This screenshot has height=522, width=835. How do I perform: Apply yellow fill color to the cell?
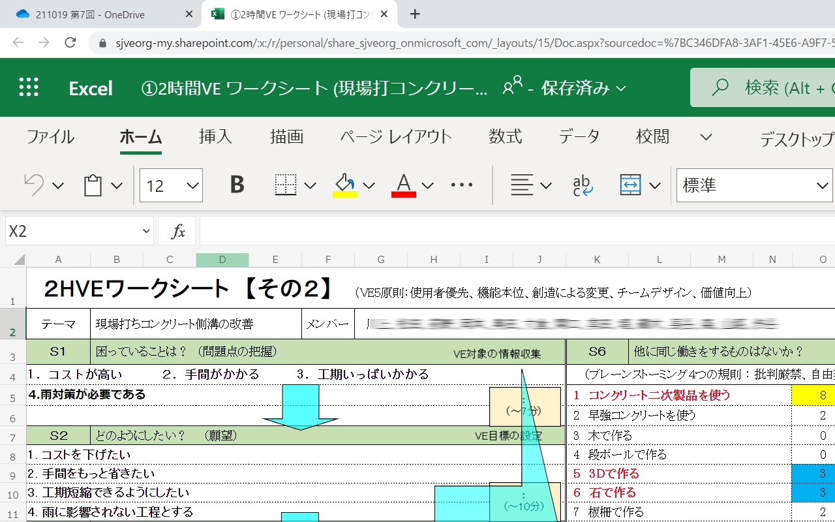click(344, 185)
